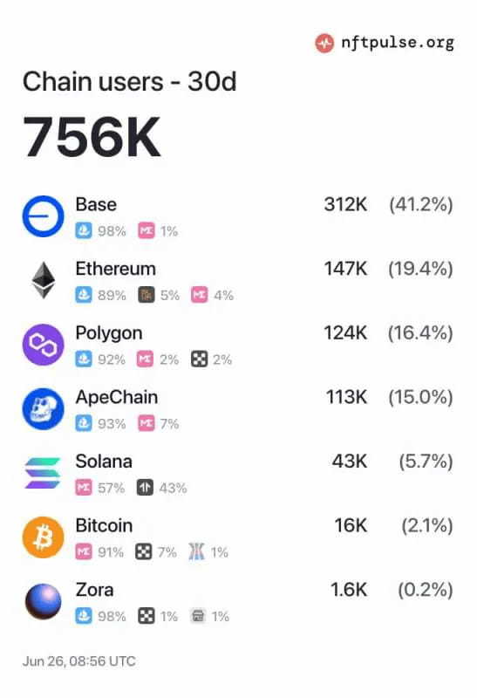Click the Ethereum diamond logo
Screen dimensions: 477x698
tap(43, 280)
